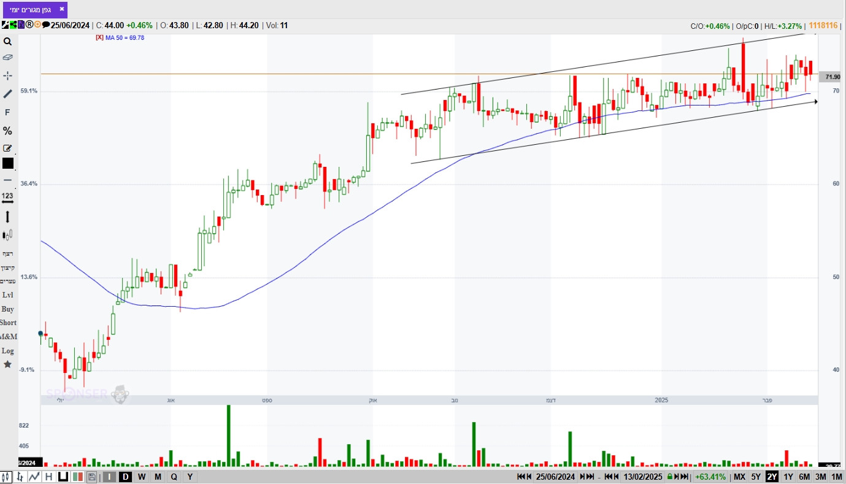Click the registered R symbol icon
Viewport: 846px width, 484px height.
click(29, 25)
